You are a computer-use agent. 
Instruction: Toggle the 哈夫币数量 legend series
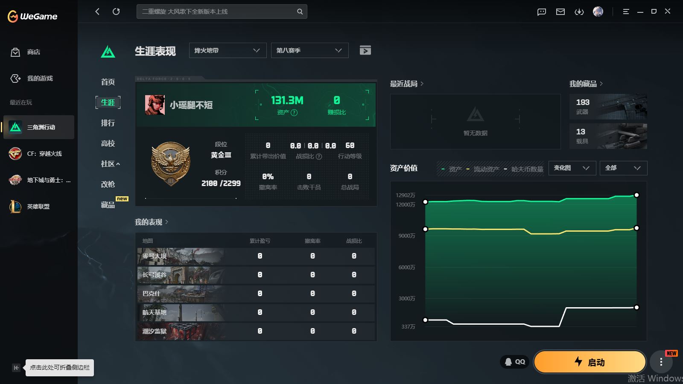(x=523, y=169)
